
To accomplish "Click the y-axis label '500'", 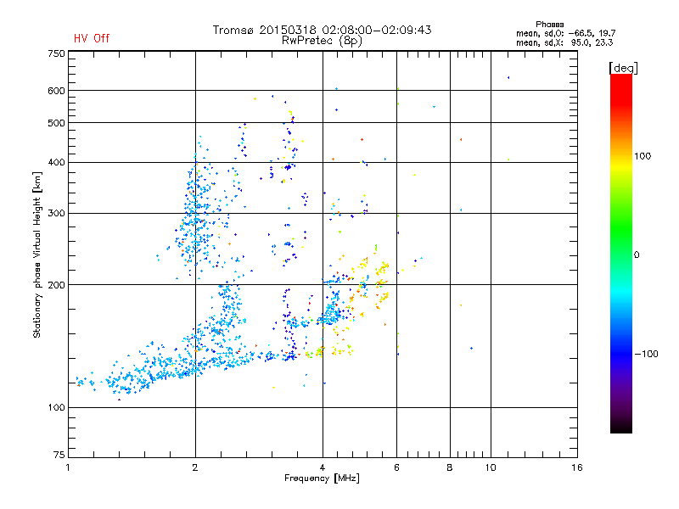I will click(x=56, y=123).
